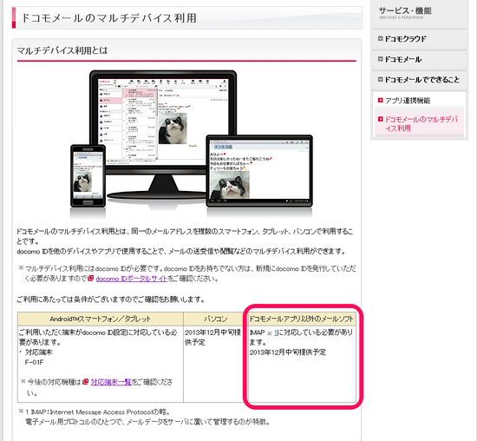Viewport: 477px width, 441px height.
Task: Open the ドコモクラウド sidebar menu item
Action: click(419, 39)
